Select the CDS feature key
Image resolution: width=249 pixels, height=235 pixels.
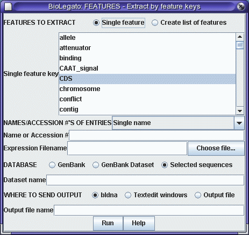pos(147,79)
